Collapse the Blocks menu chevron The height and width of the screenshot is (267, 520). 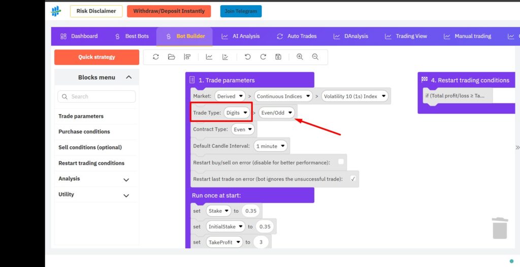click(128, 77)
